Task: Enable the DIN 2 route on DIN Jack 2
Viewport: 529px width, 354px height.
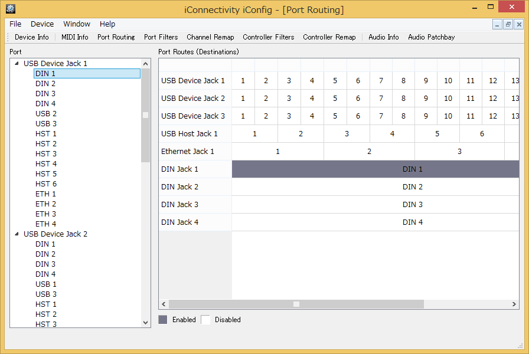Action: (375, 187)
